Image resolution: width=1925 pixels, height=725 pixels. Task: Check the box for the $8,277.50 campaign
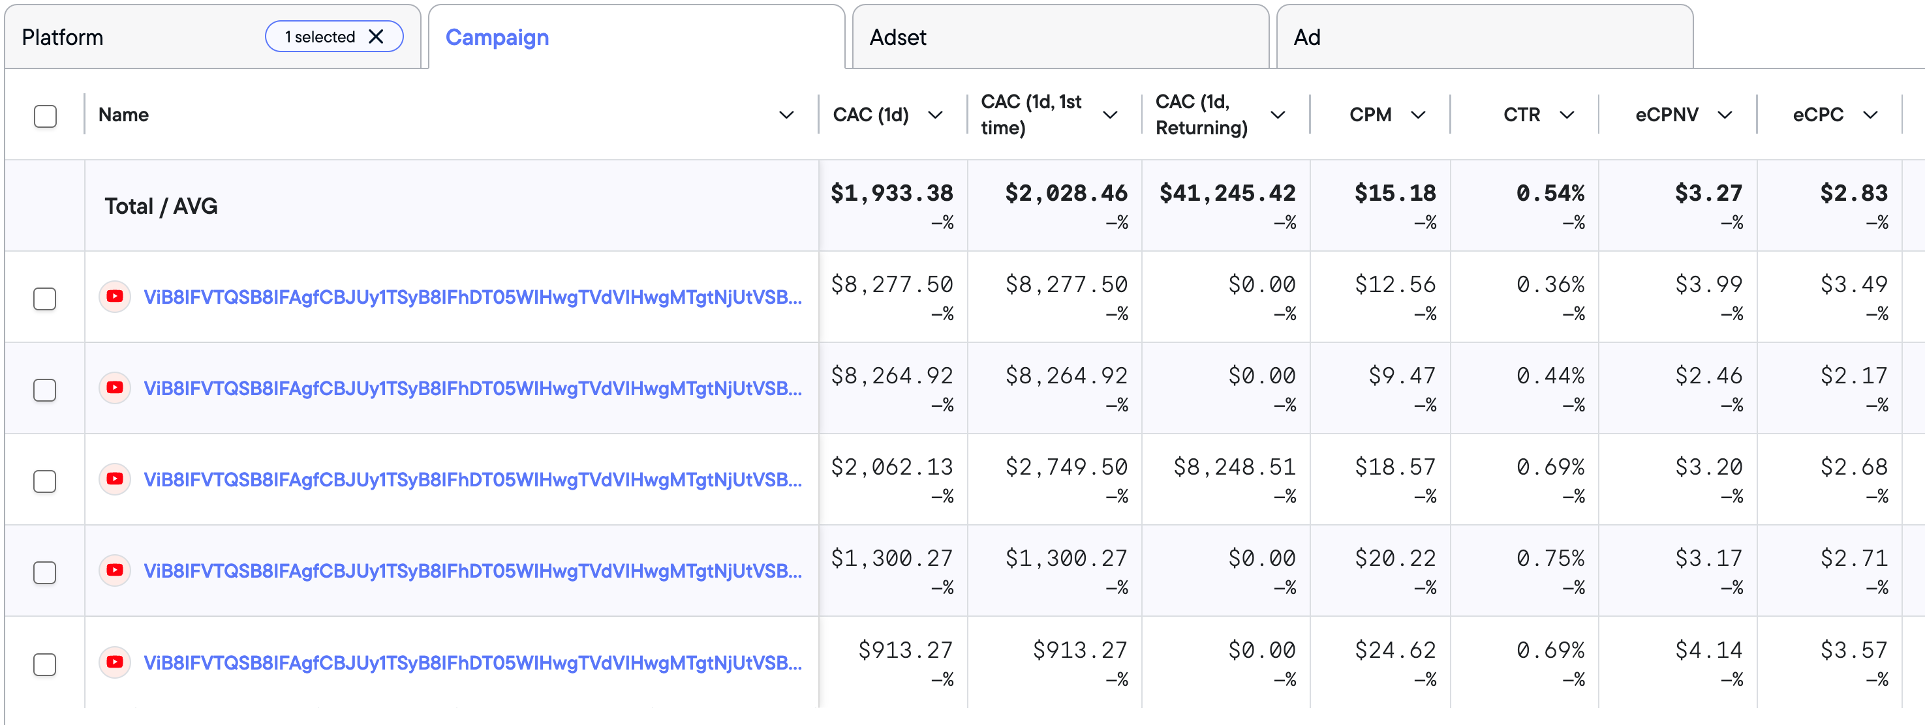[x=45, y=299]
